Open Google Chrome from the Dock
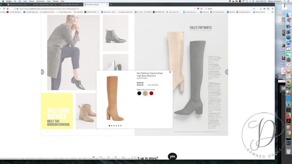The width and height of the screenshot is (292, 164). pos(289,132)
